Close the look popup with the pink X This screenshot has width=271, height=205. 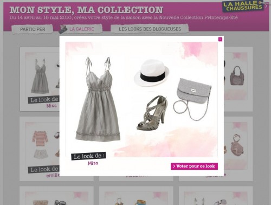pyautogui.click(x=220, y=39)
